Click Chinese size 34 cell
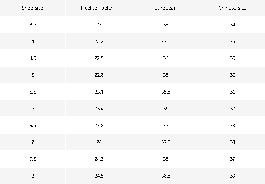The image size is (265, 184). [x=232, y=24]
